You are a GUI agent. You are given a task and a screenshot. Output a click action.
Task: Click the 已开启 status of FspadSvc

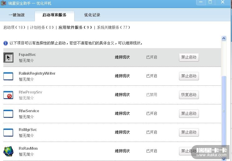152,57
